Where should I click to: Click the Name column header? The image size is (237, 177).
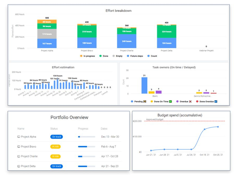(x=21, y=129)
